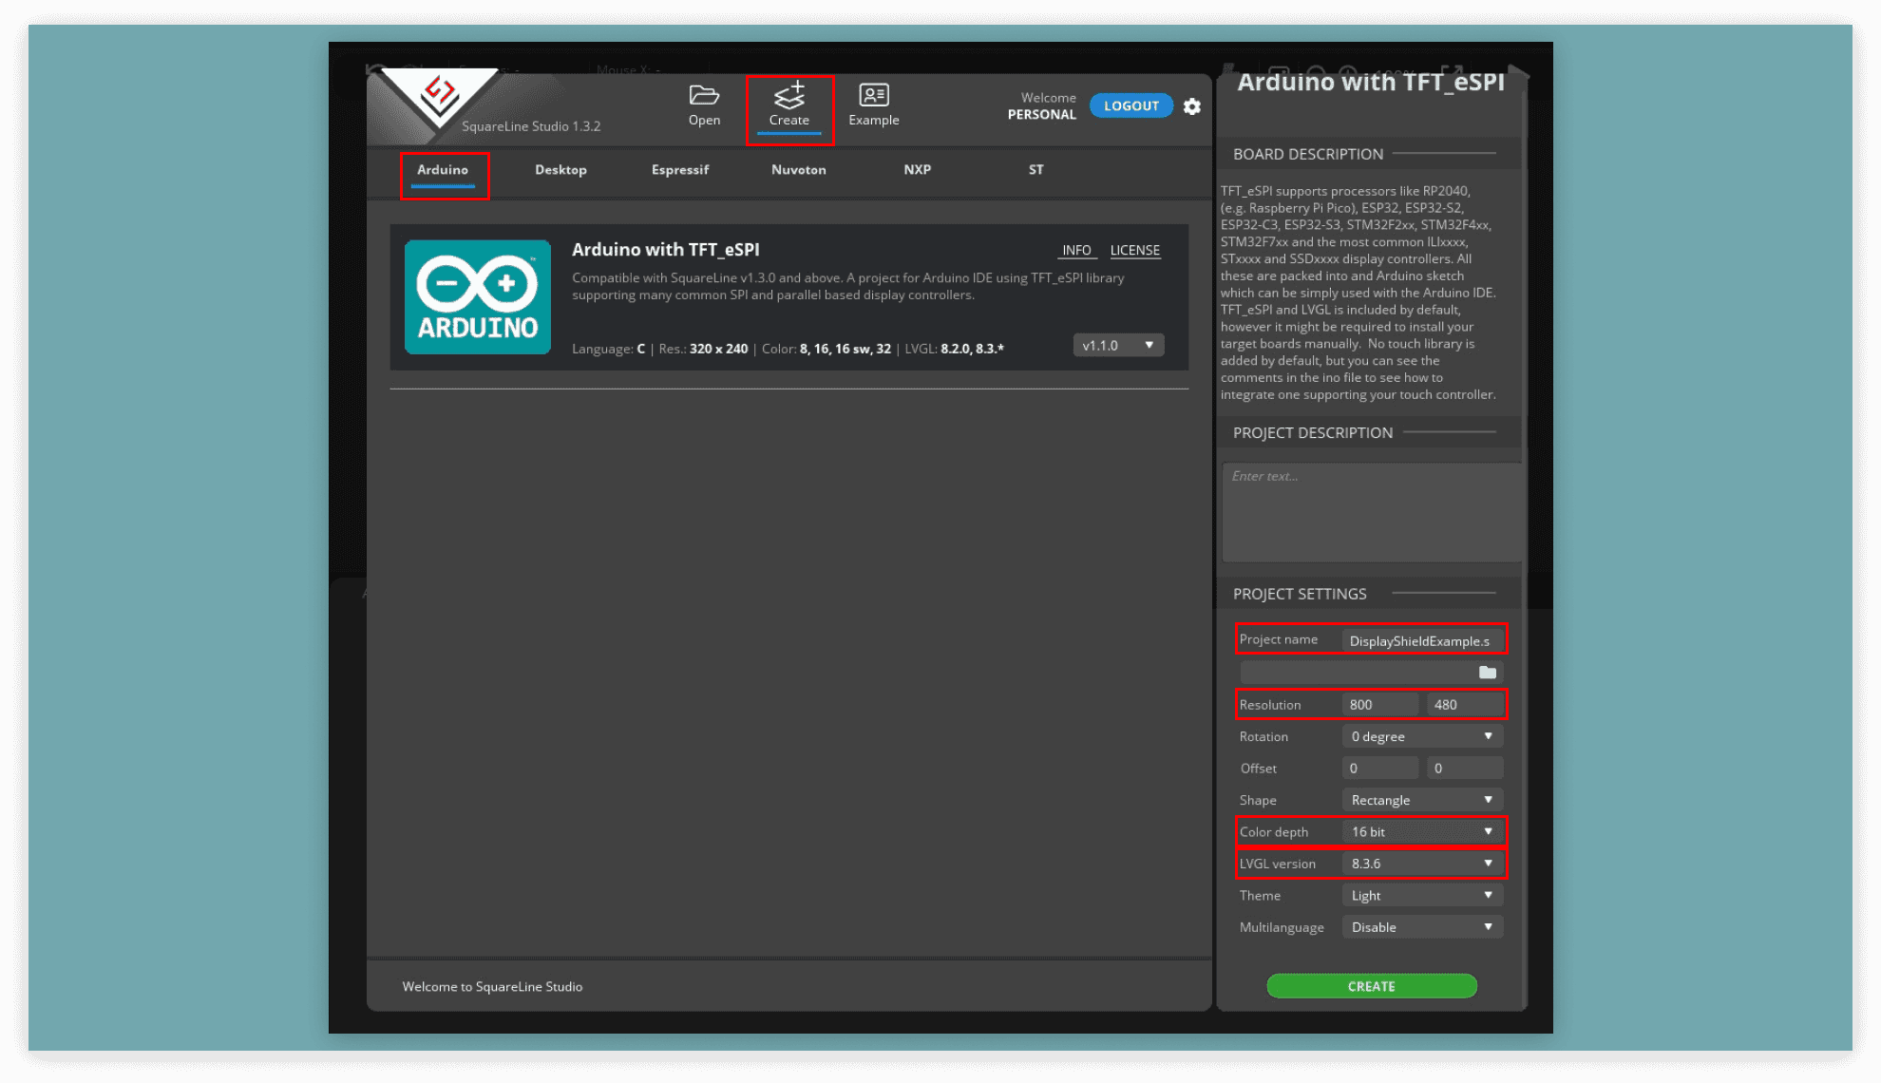Select the NXP tab
Viewport: 1881px width, 1083px height.
click(x=917, y=169)
